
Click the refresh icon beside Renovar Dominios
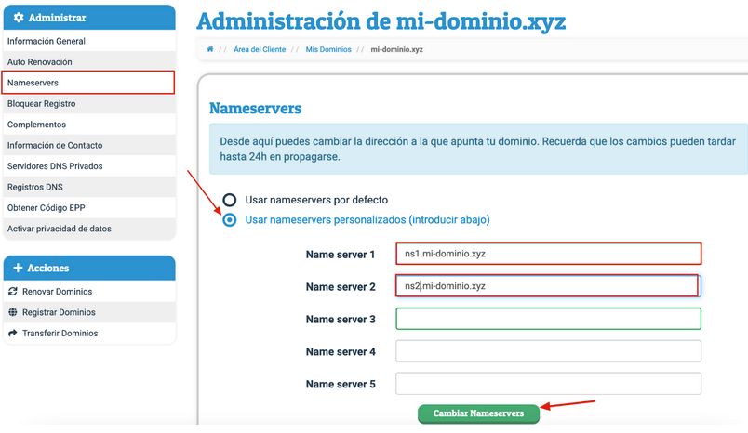pyautogui.click(x=13, y=292)
